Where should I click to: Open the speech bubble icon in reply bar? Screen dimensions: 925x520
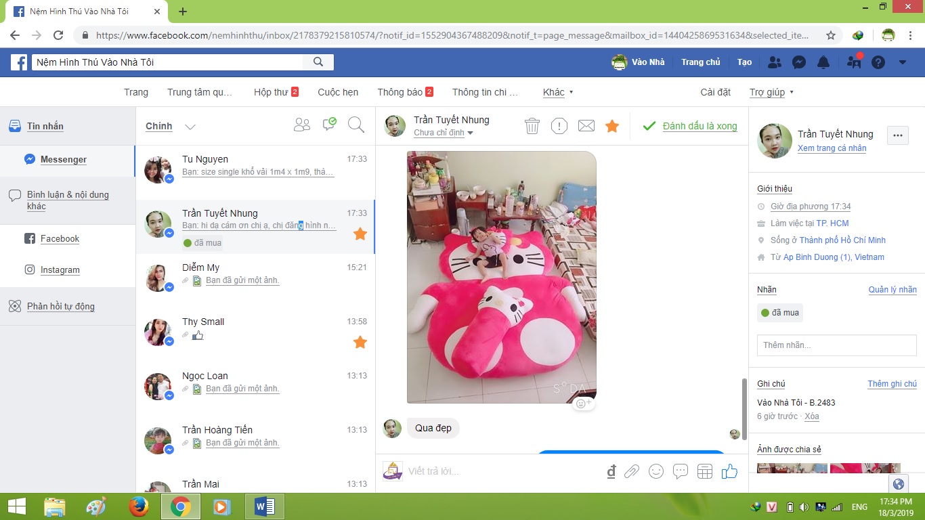tap(681, 471)
